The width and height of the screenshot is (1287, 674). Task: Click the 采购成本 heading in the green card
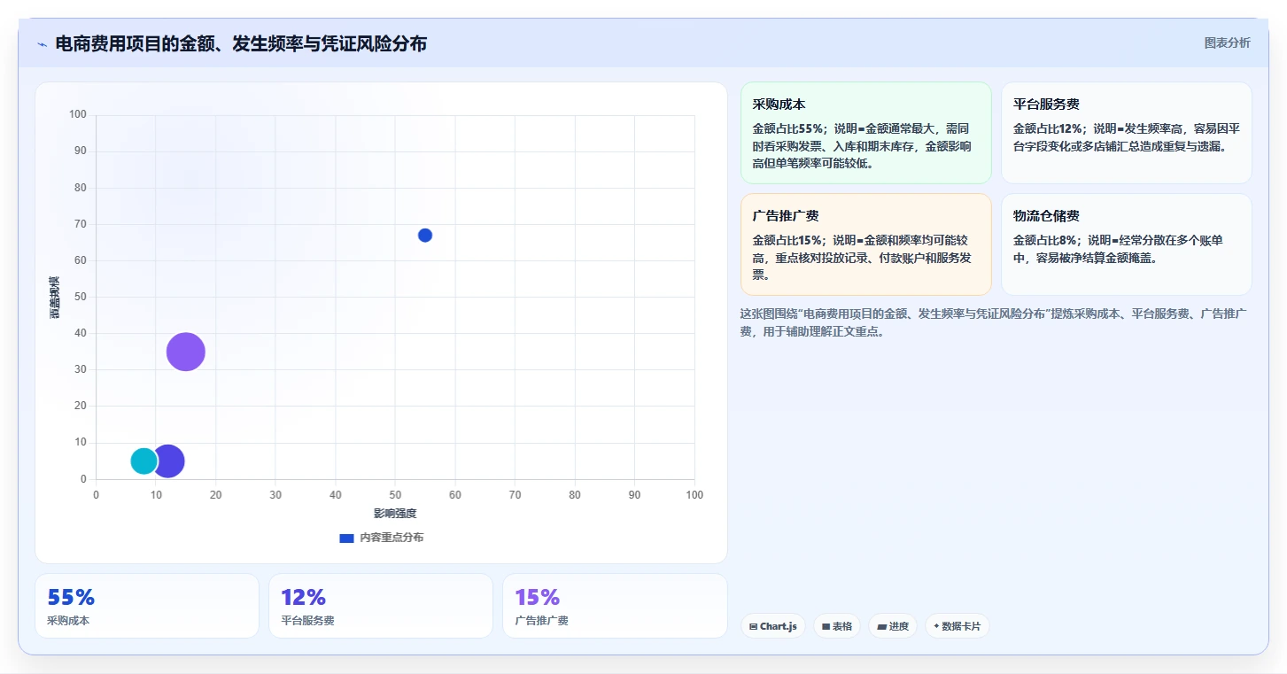pyautogui.click(x=779, y=104)
